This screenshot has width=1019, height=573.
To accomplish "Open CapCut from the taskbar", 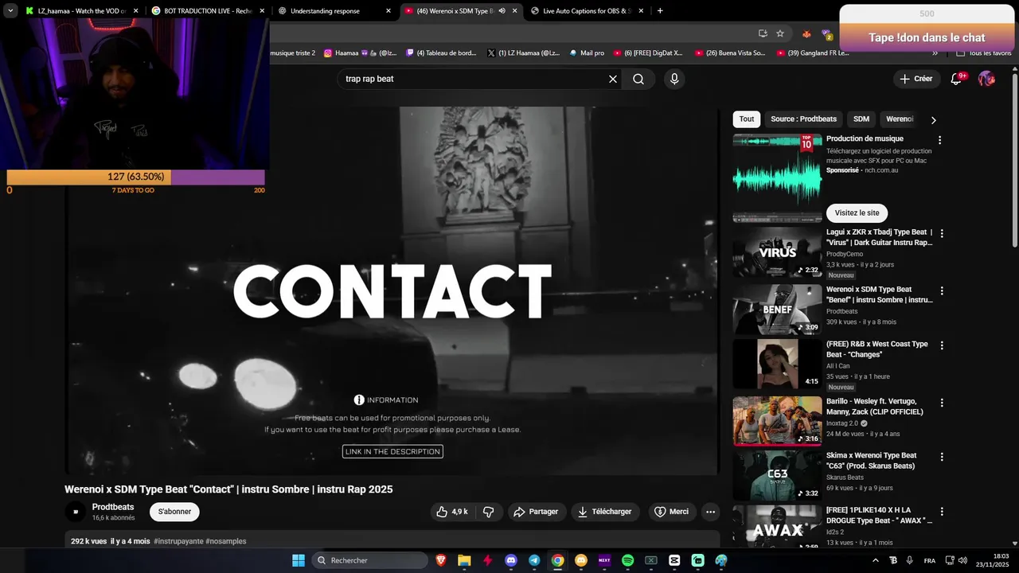I will pyautogui.click(x=674, y=560).
